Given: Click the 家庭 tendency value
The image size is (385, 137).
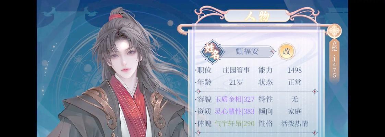Looking at the screenshot, I should tap(294, 112).
